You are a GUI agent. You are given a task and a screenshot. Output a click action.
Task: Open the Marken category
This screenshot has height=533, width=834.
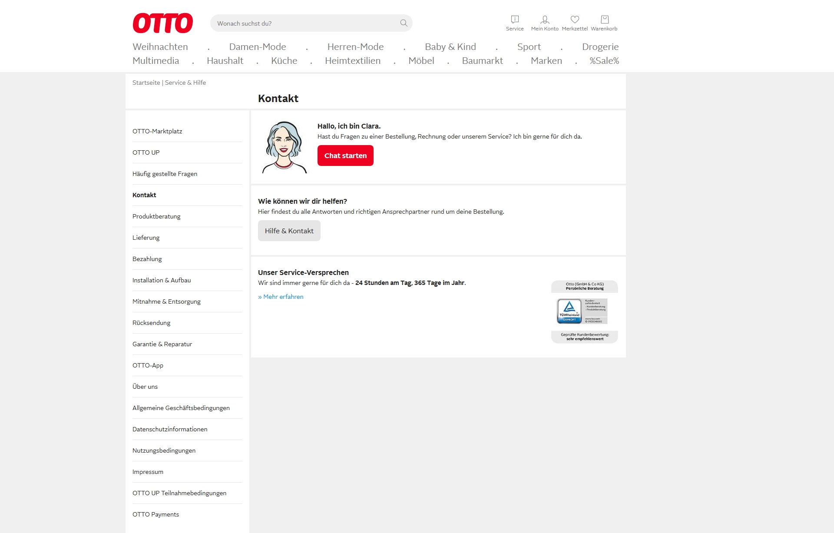coord(546,61)
